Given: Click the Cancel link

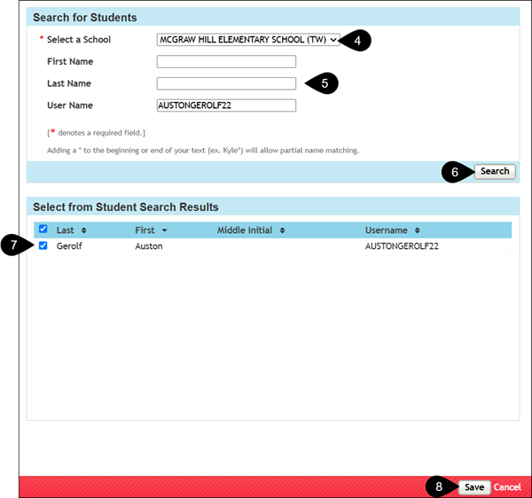Looking at the screenshot, I should 507,486.
